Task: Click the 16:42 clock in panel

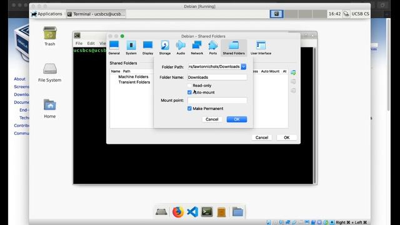Action: [x=334, y=14]
